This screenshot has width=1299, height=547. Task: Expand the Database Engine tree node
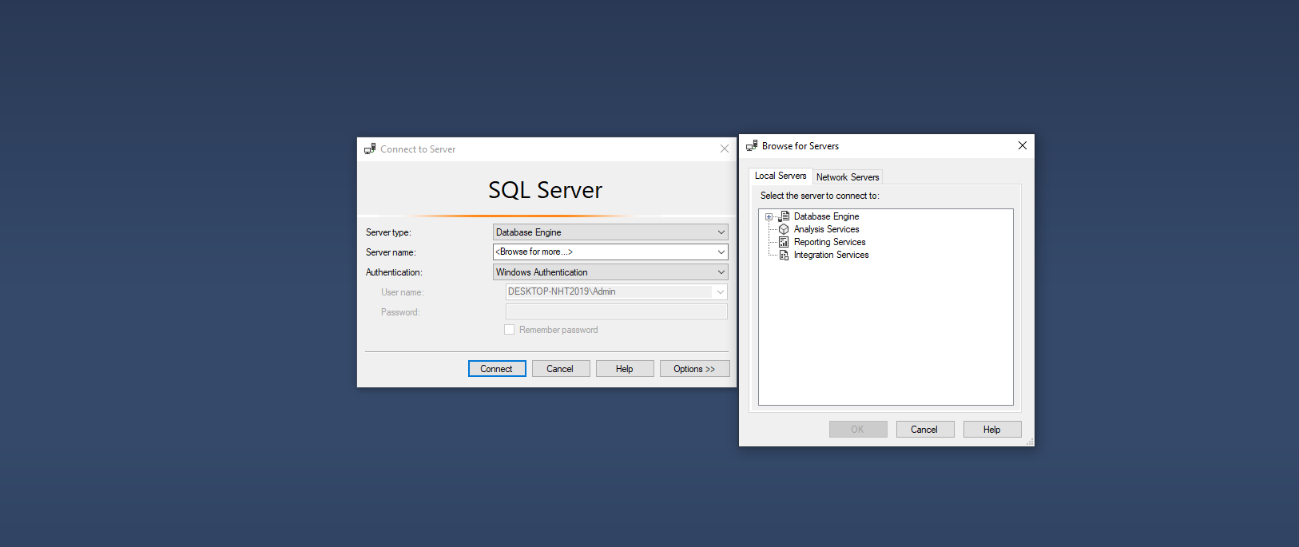(x=769, y=216)
